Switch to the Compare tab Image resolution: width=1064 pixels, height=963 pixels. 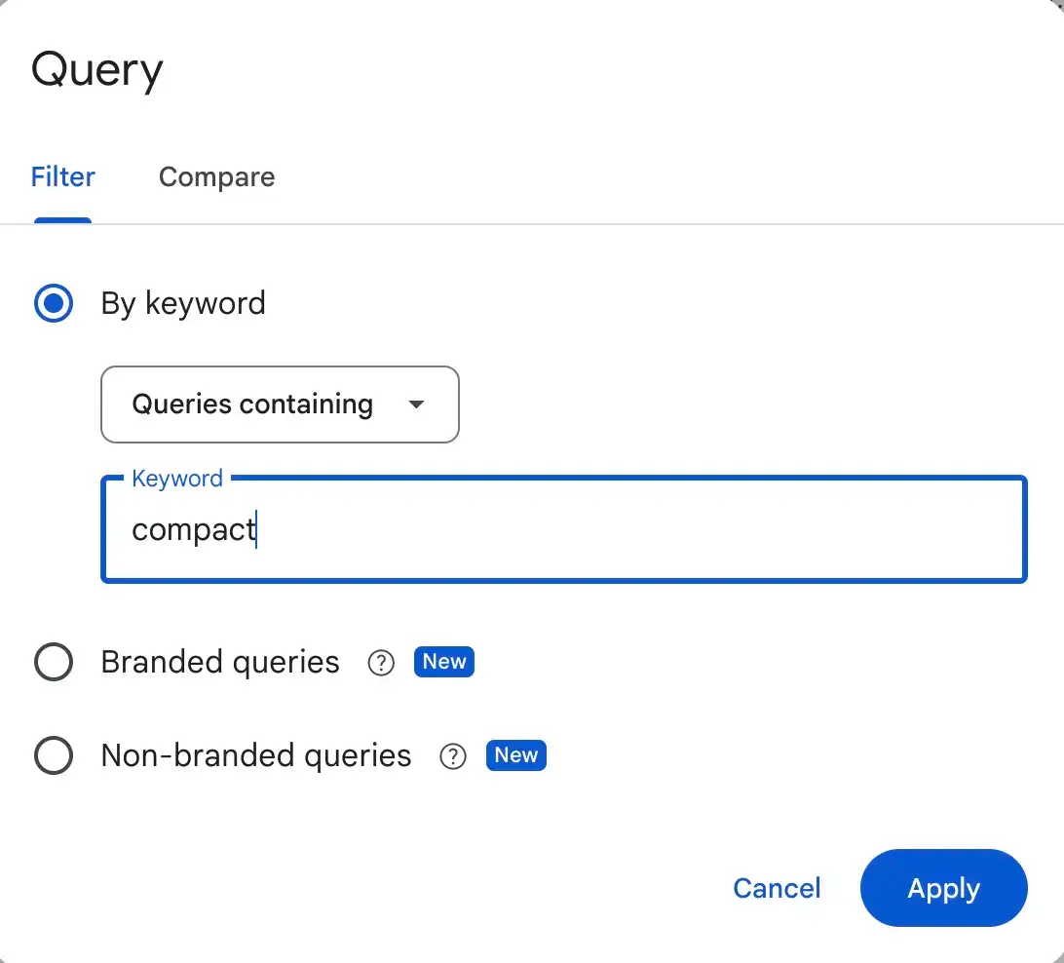[216, 176]
